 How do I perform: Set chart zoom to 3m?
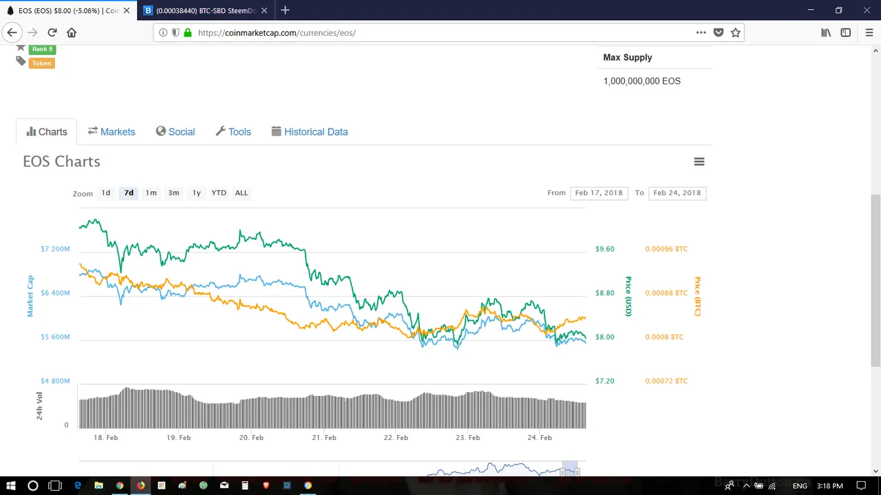[174, 193]
